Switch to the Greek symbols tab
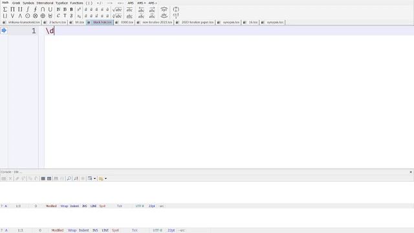The height and width of the screenshot is (233, 414). (x=16, y=3)
